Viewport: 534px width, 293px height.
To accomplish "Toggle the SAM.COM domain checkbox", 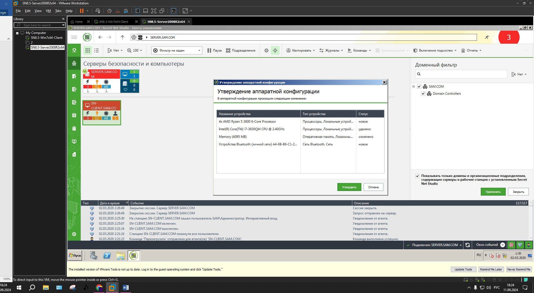I will 419,87.
